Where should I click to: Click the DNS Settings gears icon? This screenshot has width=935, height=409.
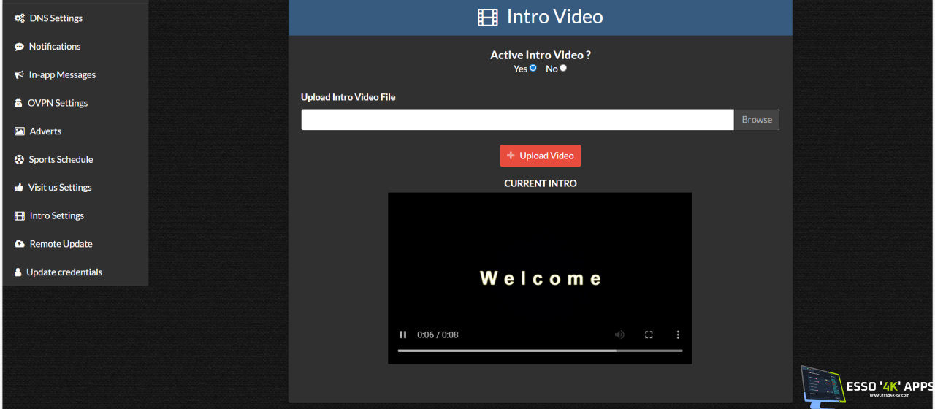pos(20,18)
